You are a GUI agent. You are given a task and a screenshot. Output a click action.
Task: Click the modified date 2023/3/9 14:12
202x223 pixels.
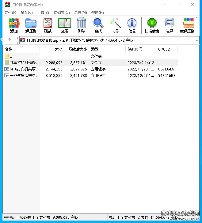click(141, 63)
